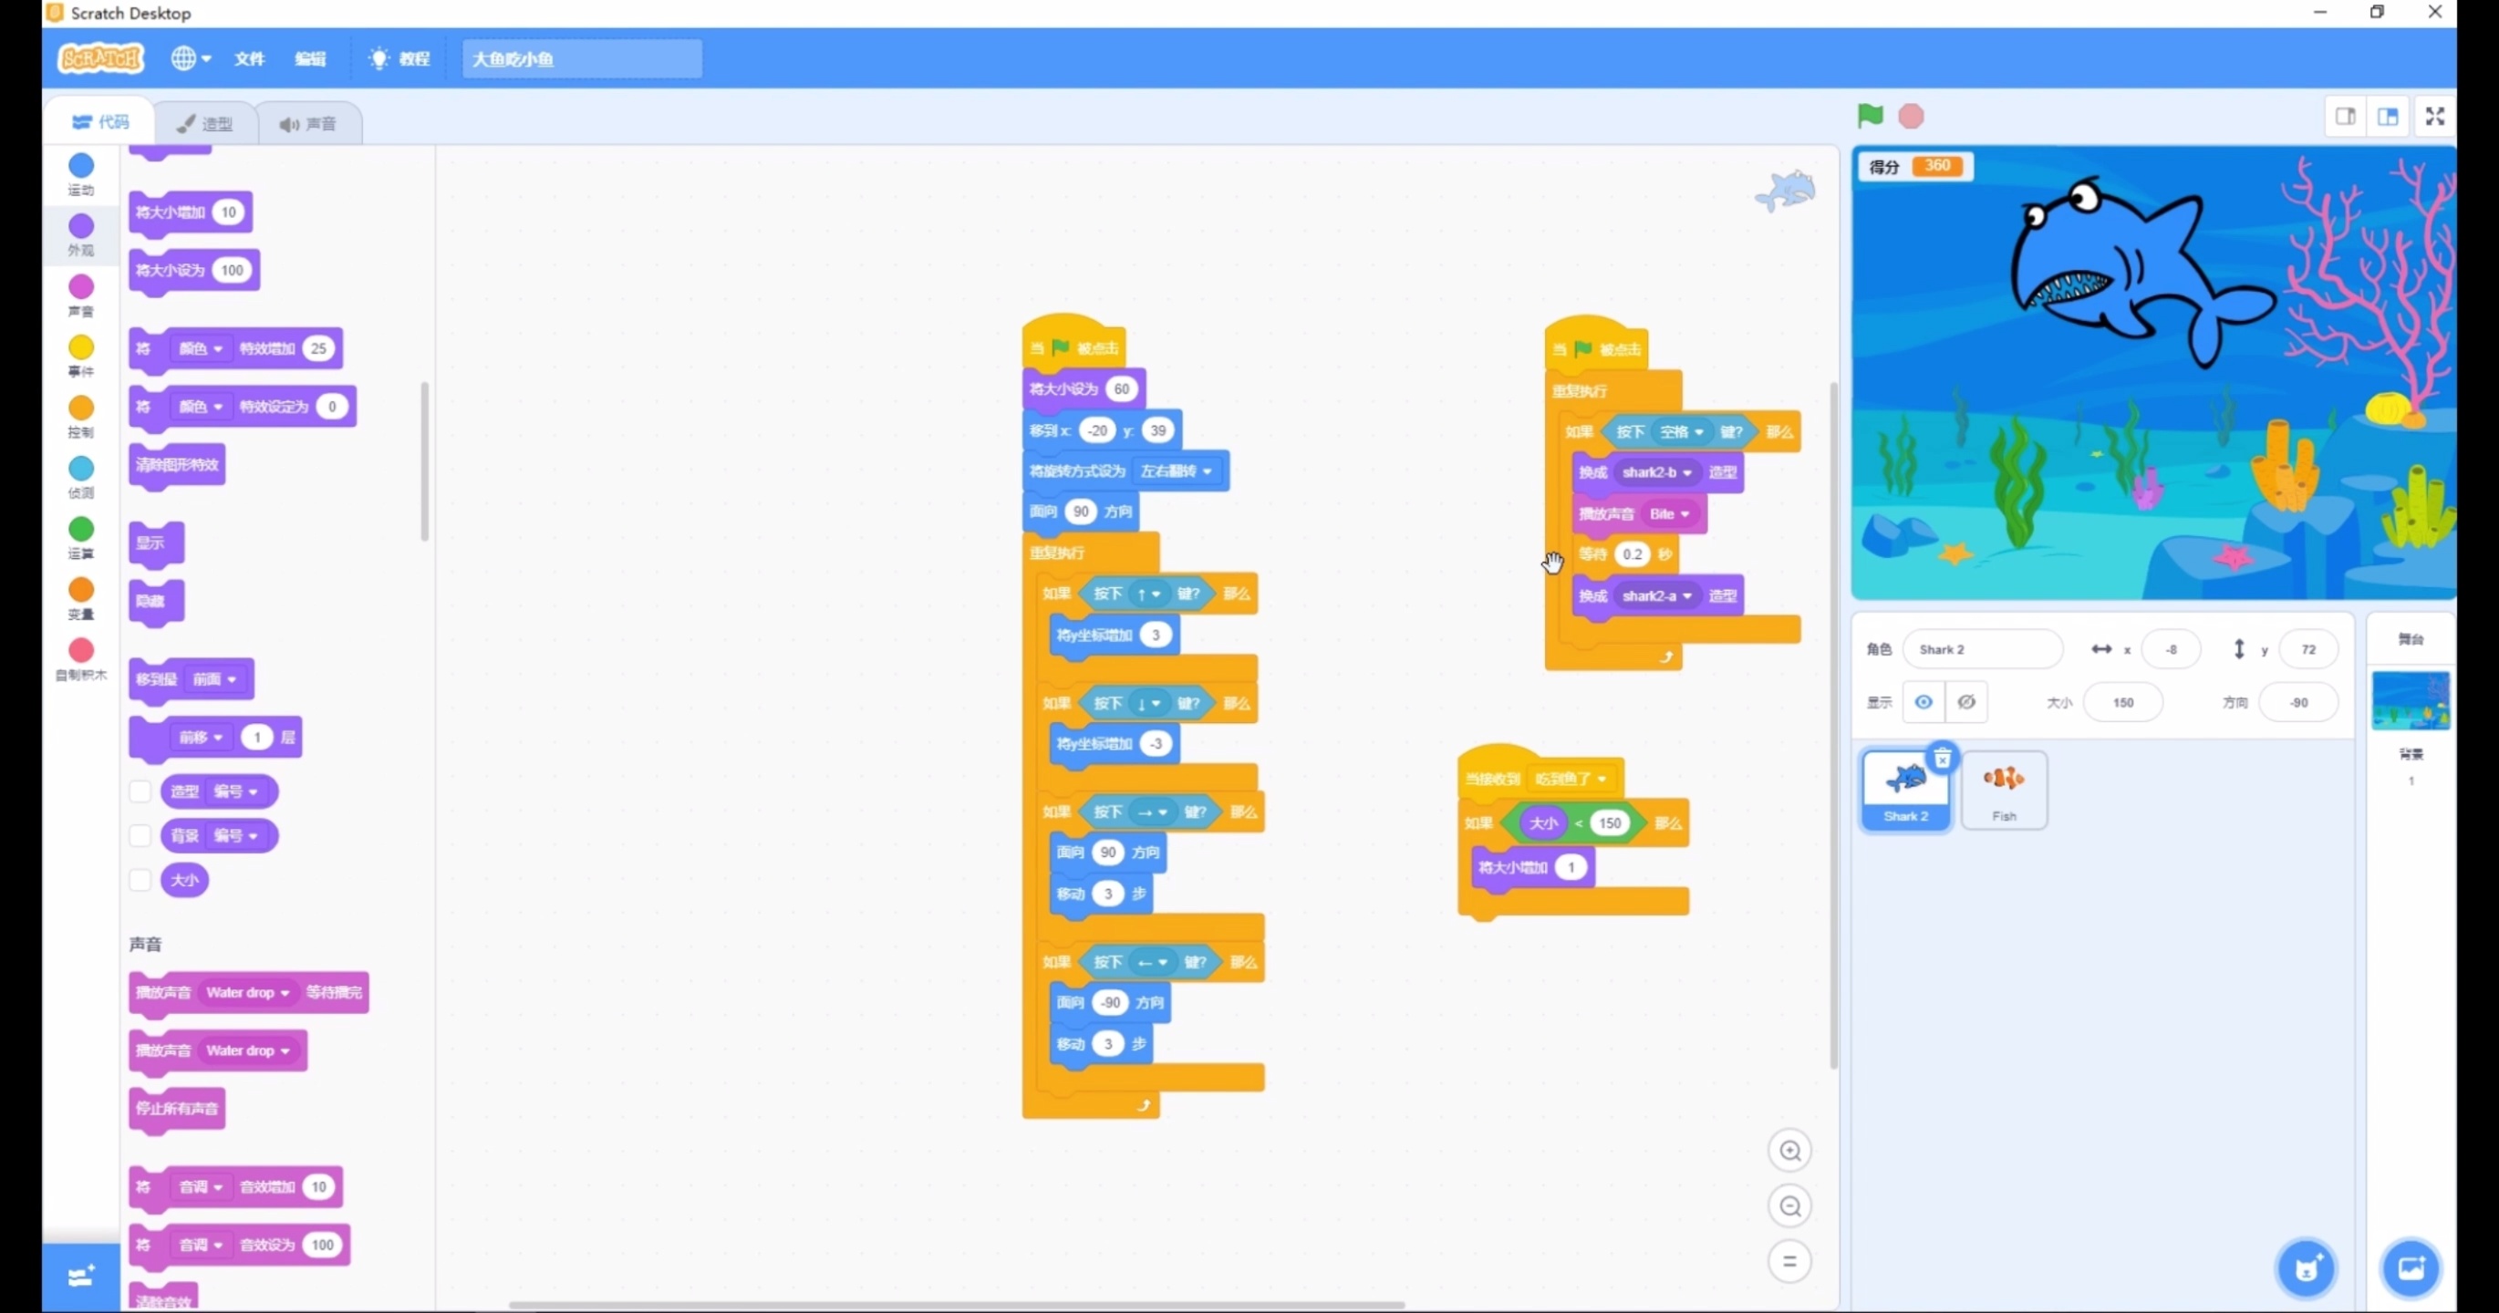Screen dimensions: 2499x1313
Task: Enable the costume number reporter checkbox
Action: (140, 791)
